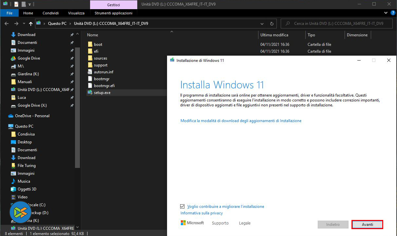397x236 pixels.
Task: Open the File menu
Action: tap(9, 13)
